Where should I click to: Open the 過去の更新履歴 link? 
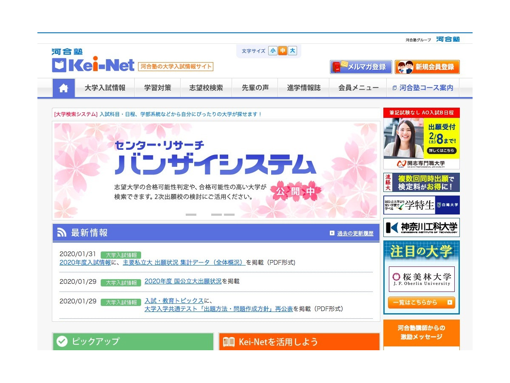(x=355, y=233)
